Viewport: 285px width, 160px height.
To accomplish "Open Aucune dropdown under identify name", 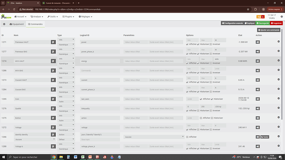I will tap(35, 139).
